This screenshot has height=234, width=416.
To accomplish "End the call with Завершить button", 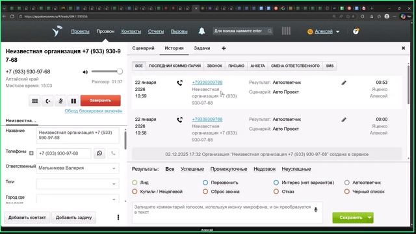I will [x=101, y=101].
